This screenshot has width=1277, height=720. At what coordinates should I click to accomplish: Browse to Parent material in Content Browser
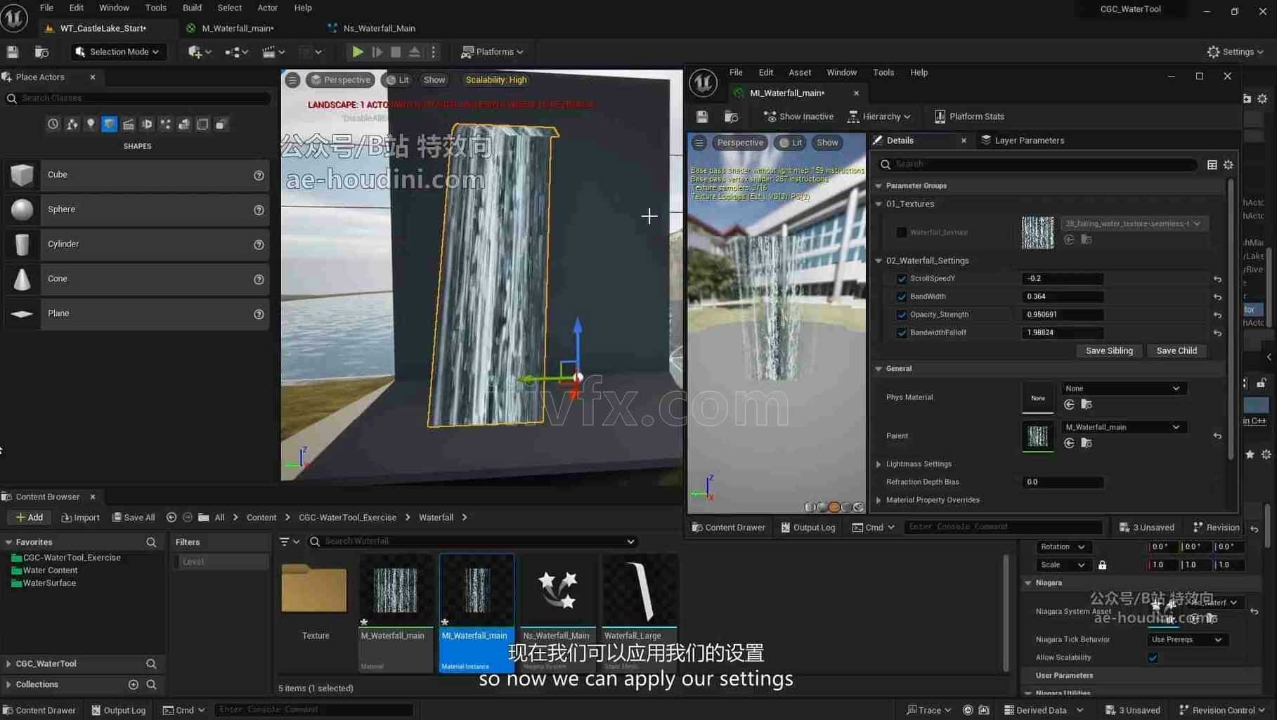point(1087,443)
